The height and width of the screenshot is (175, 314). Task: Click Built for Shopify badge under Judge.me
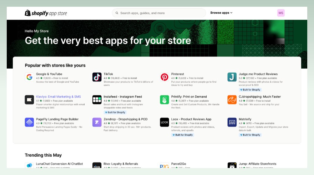(250, 90)
